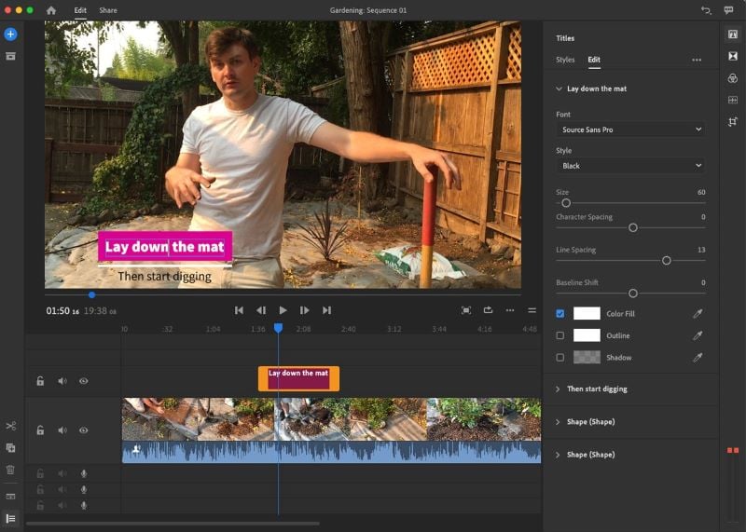Open the Titles panel icon
746x532 pixels.
pyautogui.click(x=733, y=34)
